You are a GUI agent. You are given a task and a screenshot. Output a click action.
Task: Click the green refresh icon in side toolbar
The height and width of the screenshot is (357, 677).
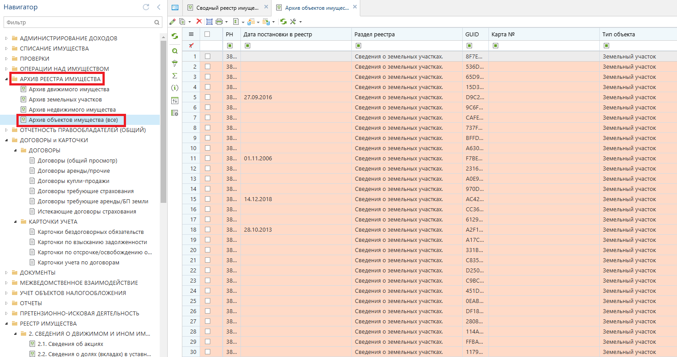[175, 36]
